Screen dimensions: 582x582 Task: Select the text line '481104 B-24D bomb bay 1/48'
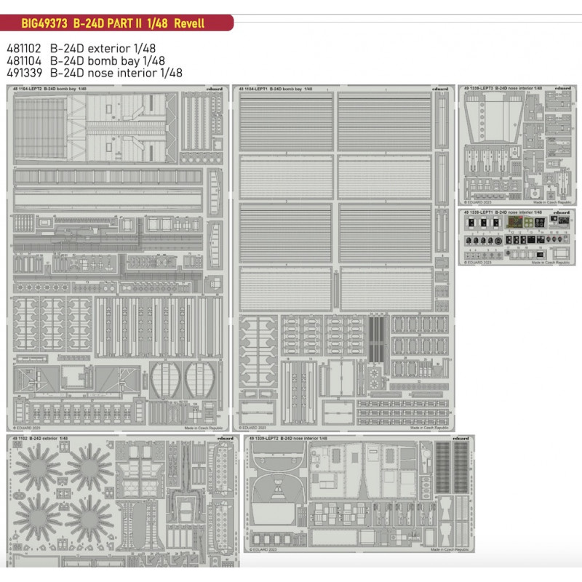tap(86, 60)
